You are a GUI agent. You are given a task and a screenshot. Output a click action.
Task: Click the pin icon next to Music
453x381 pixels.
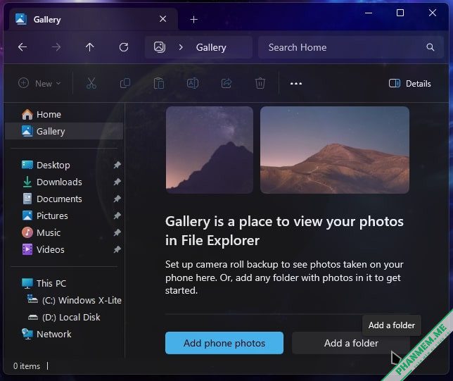(x=117, y=232)
